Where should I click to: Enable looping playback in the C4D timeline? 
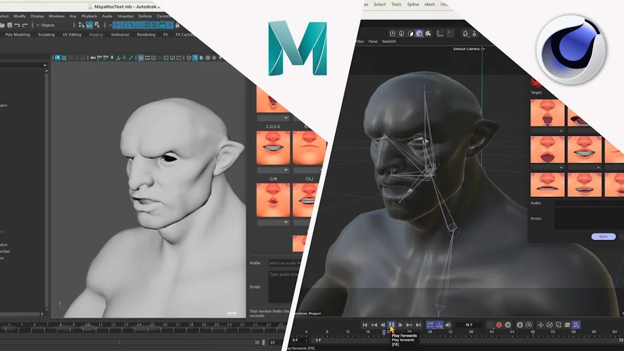(430, 325)
